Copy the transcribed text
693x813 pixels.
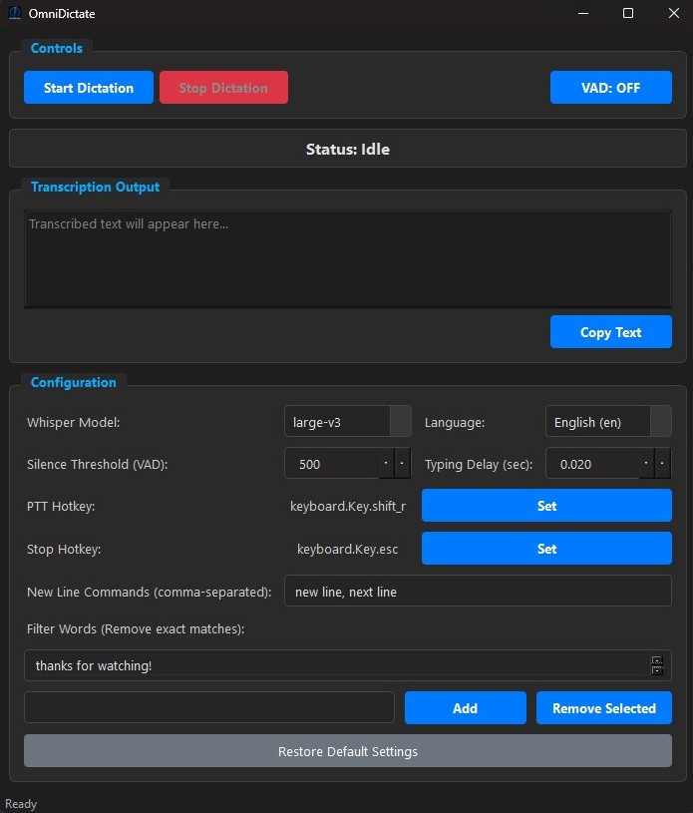click(x=610, y=331)
